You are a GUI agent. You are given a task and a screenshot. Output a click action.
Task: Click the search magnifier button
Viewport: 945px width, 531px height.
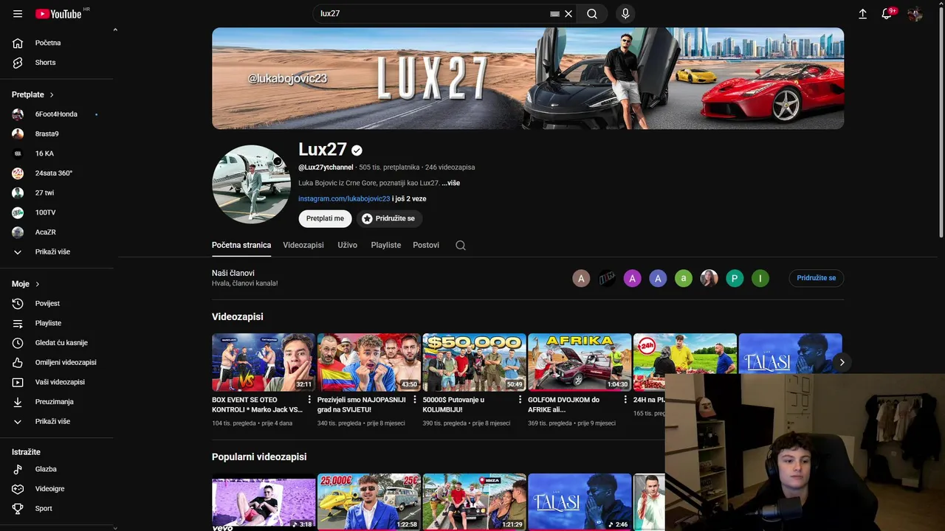click(x=592, y=13)
